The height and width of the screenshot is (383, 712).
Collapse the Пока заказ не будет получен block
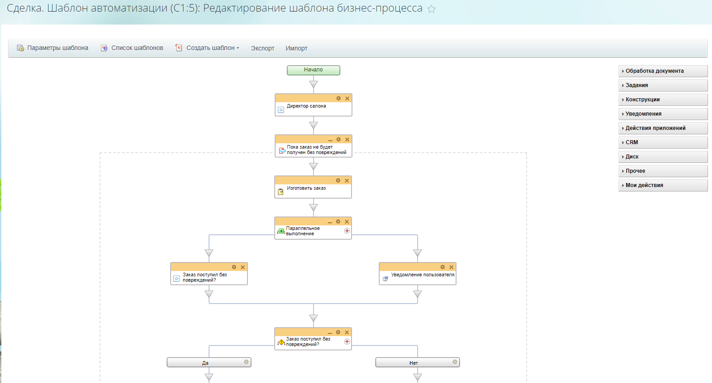tap(330, 140)
